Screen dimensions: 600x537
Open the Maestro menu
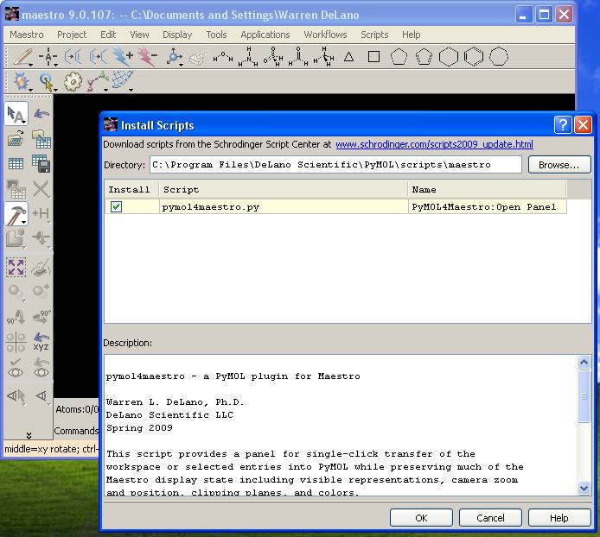coord(27,35)
